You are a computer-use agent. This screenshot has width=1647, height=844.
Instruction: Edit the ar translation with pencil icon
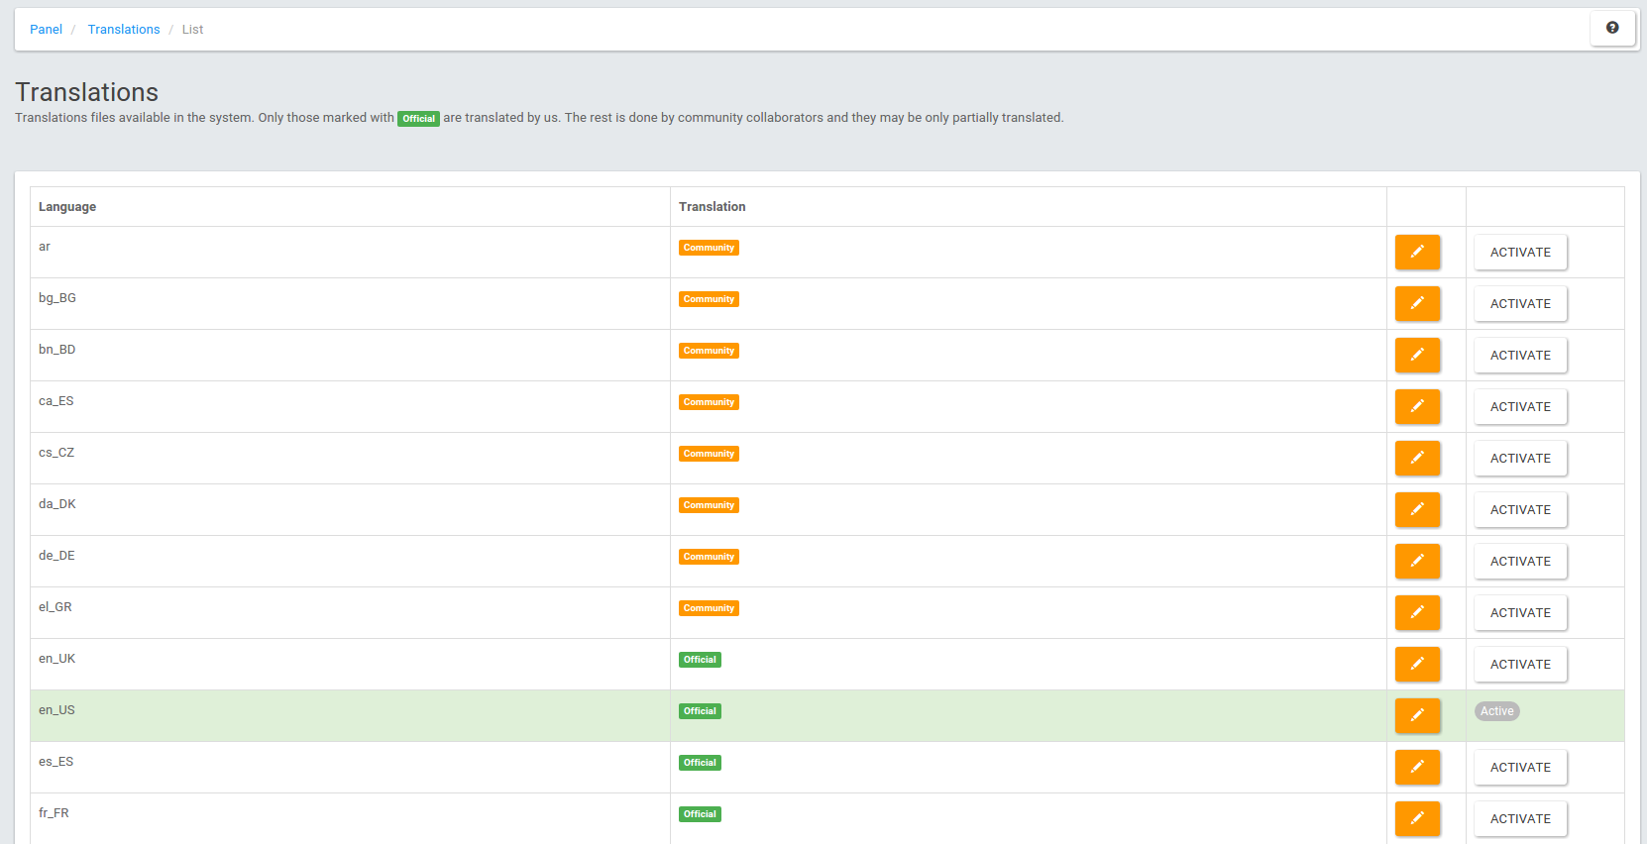[x=1417, y=252]
